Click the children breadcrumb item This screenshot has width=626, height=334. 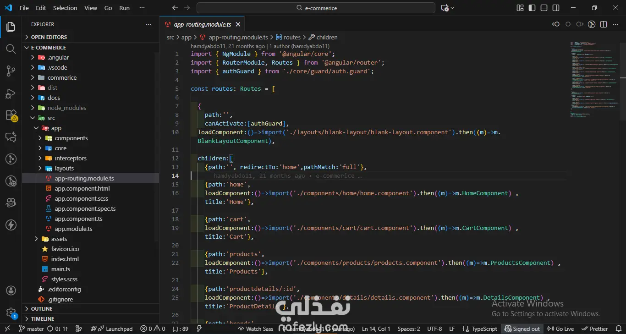(323, 37)
